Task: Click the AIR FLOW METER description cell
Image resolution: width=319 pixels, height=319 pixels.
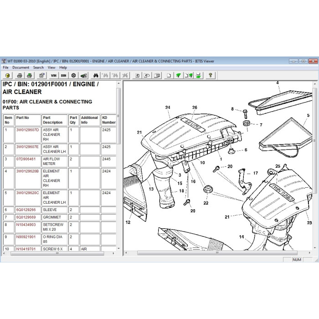Action: click(54, 161)
